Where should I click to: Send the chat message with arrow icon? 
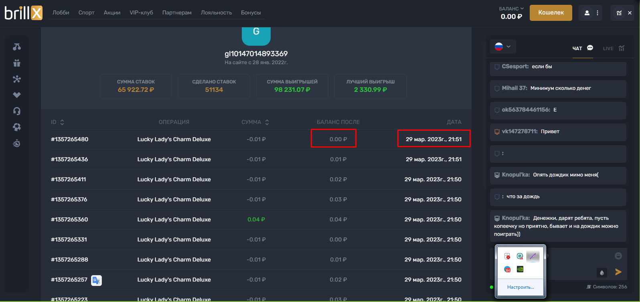[x=618, y=272]
